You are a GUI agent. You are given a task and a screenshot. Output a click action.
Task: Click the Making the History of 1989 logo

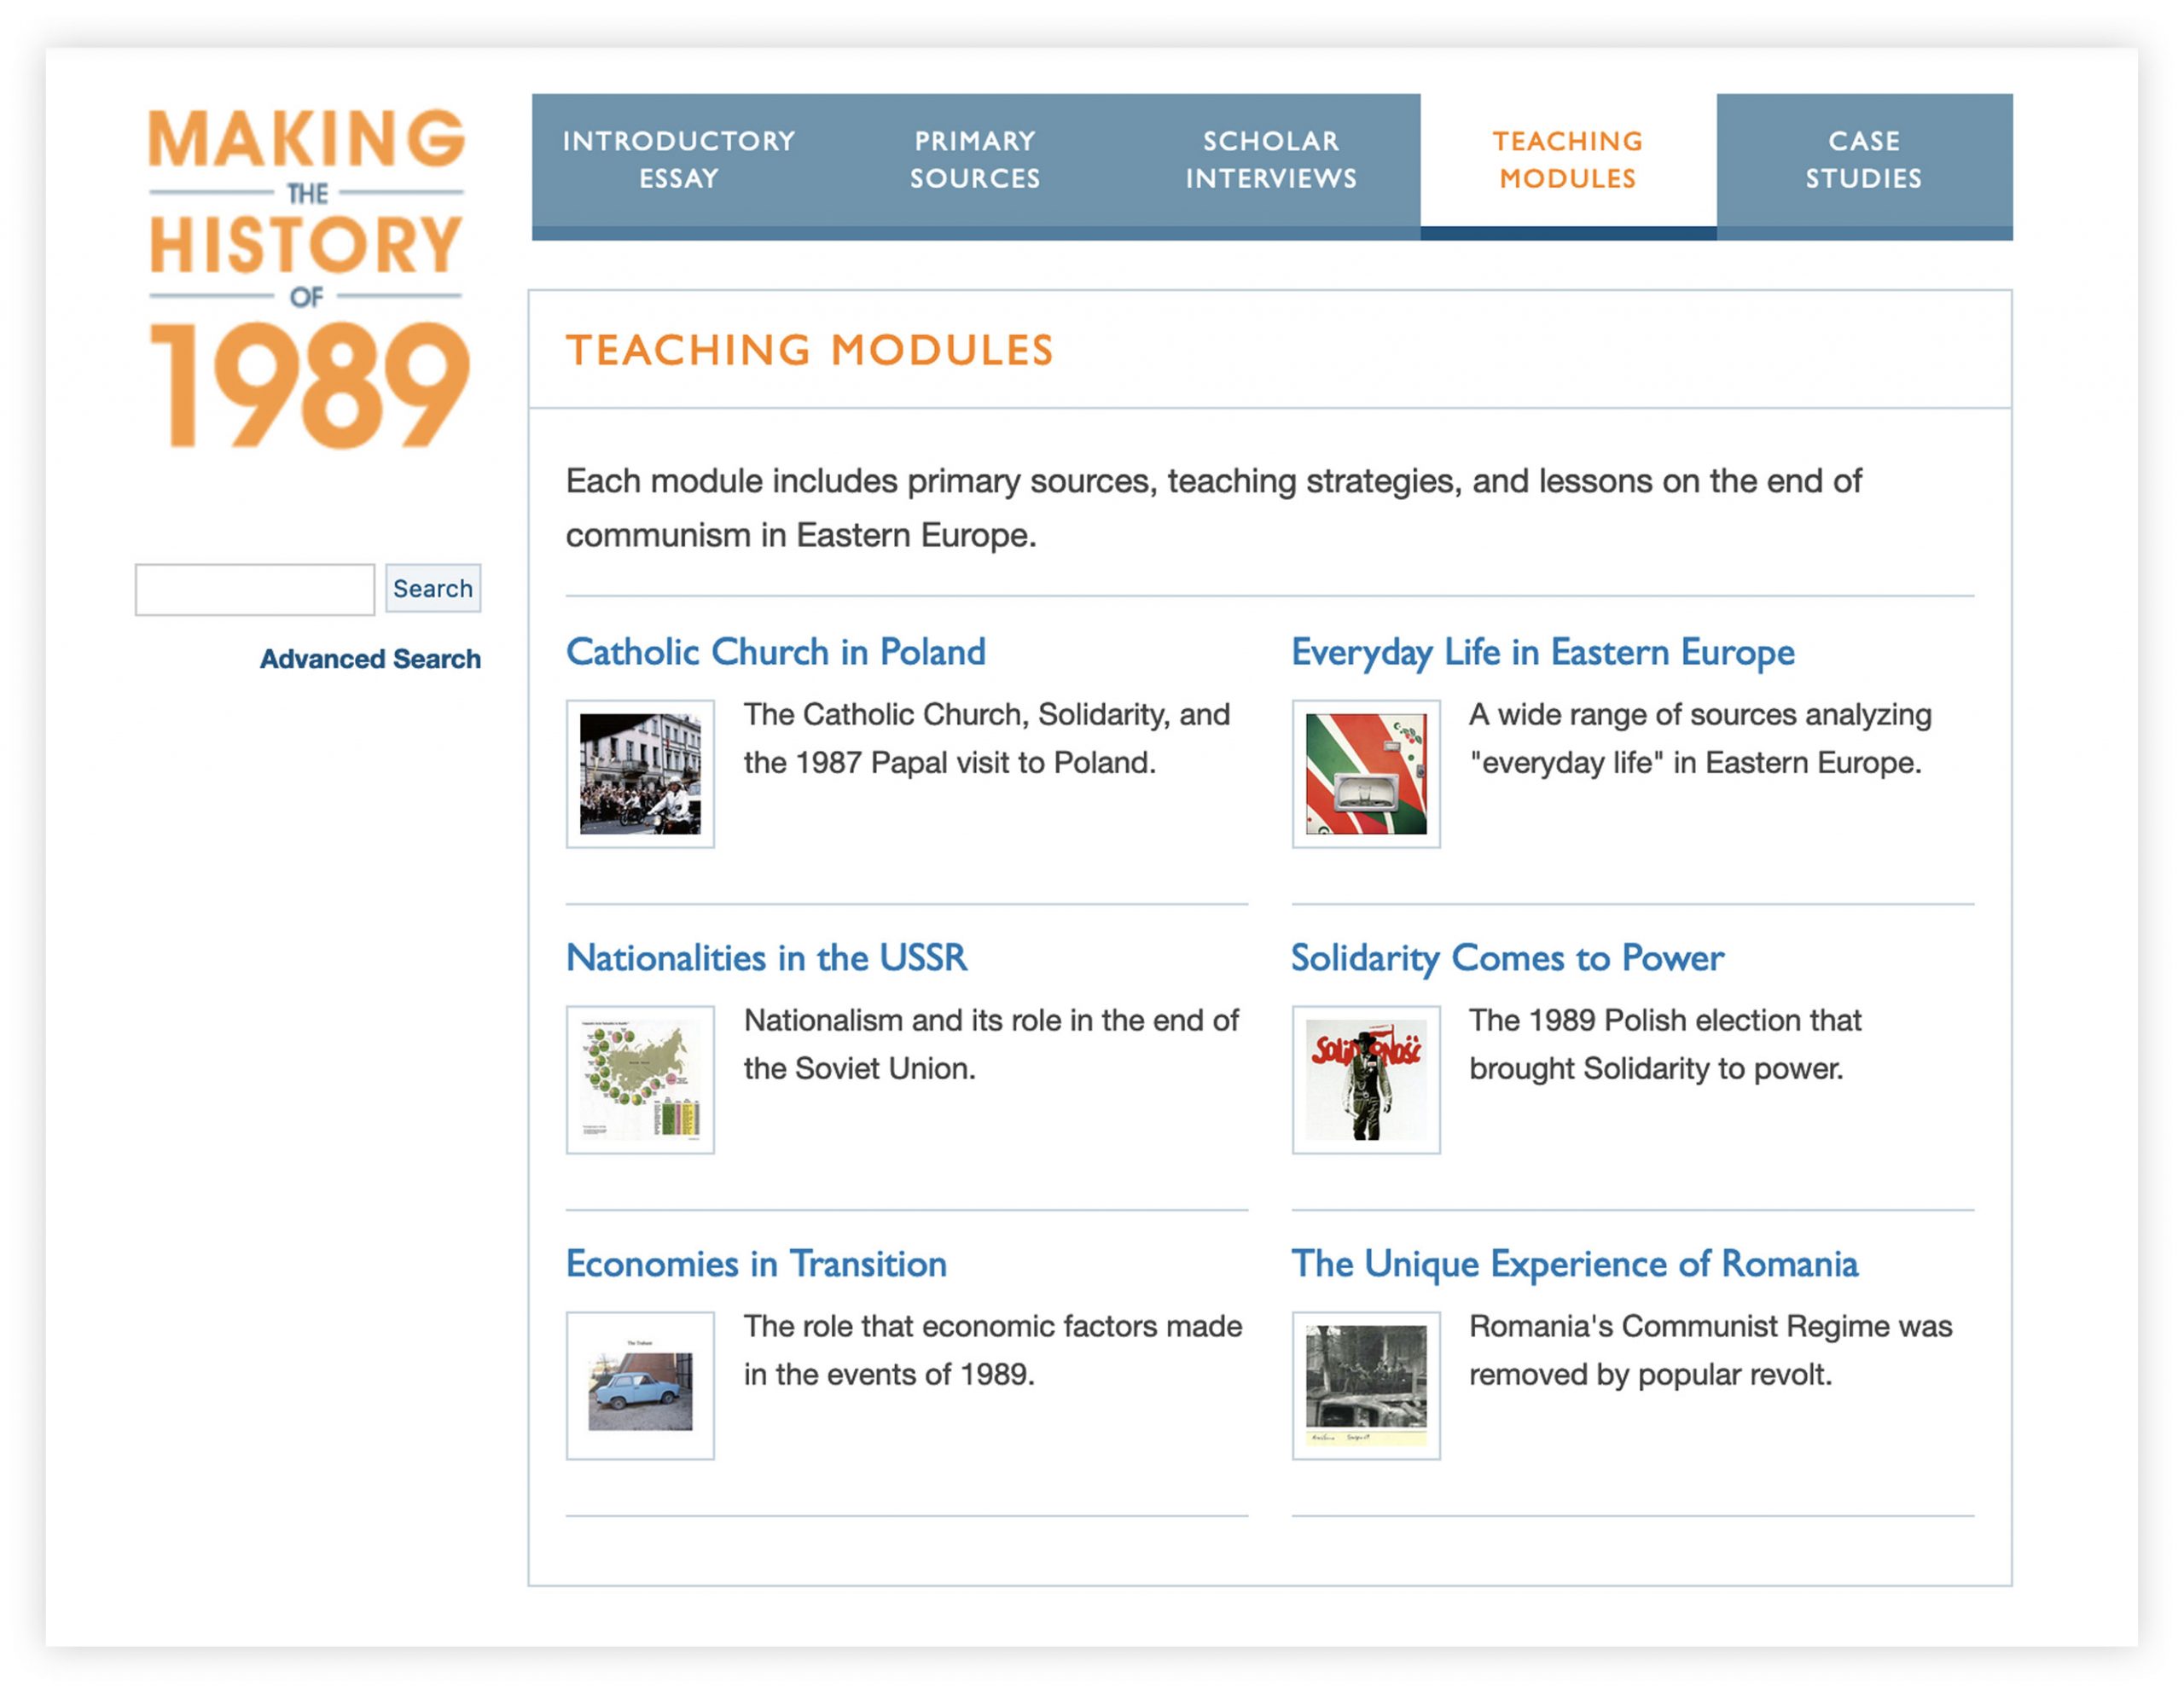pyautogui.click(x=307, y=279)
